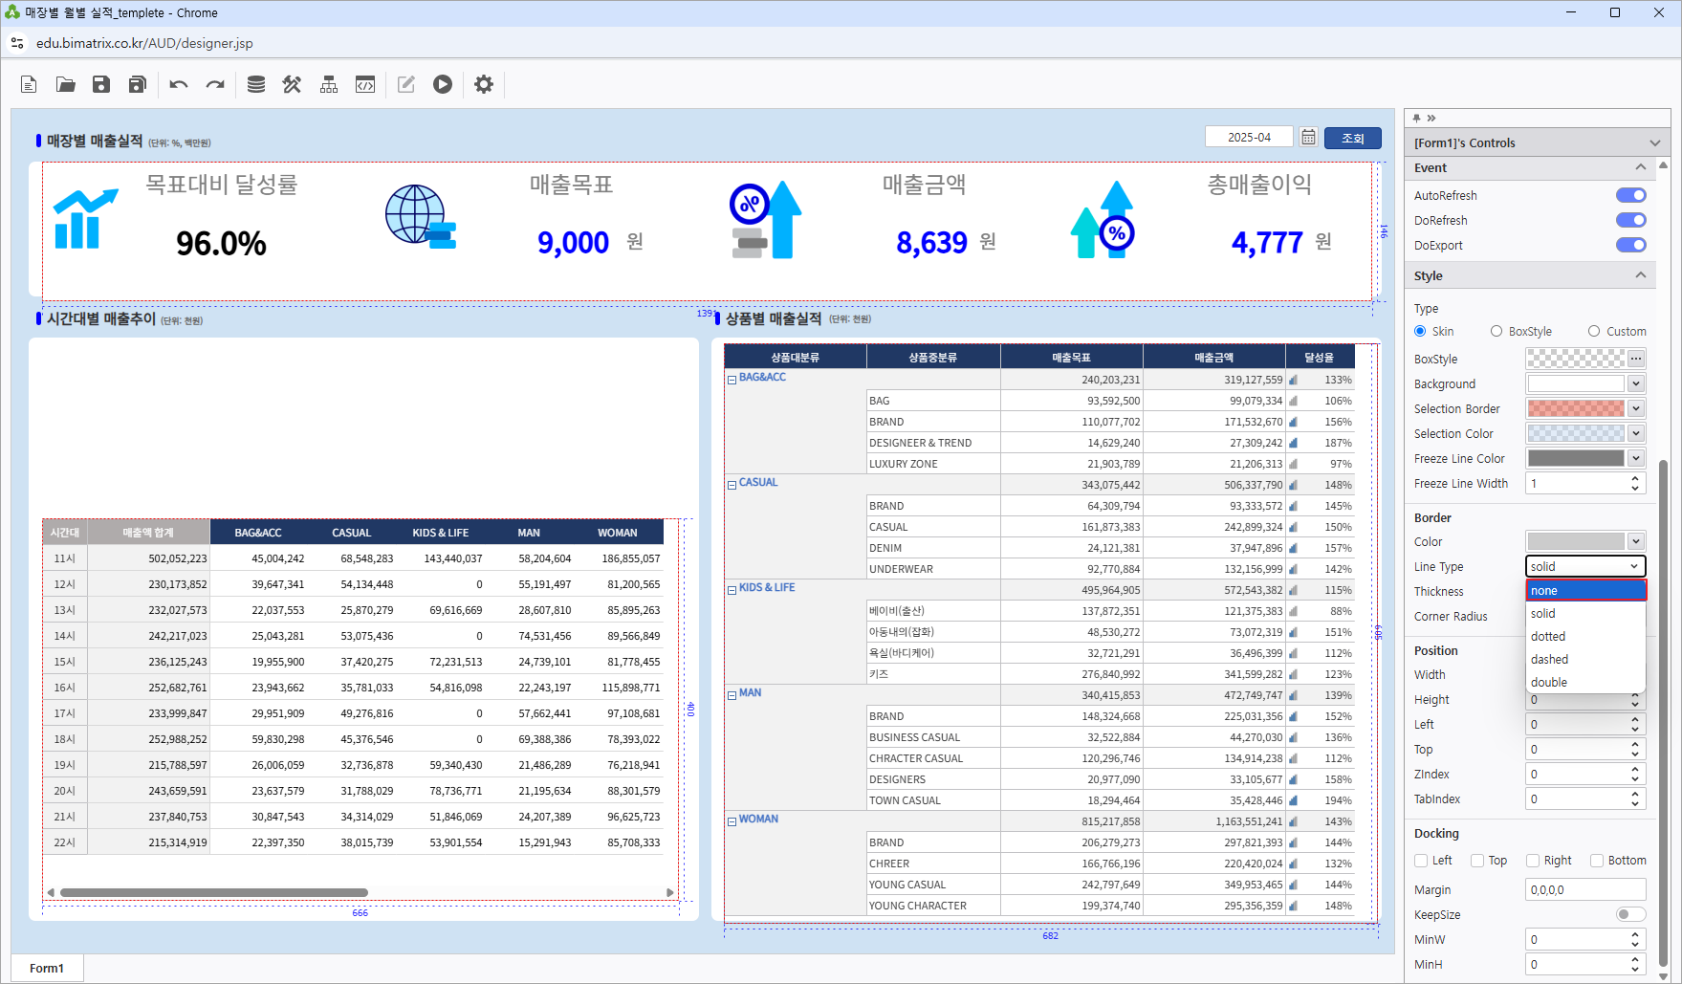Viewport: 1682px width, 984px height.
Task: Click the BoxStyle ellipsis browse button
Action: coord(1636,360)
